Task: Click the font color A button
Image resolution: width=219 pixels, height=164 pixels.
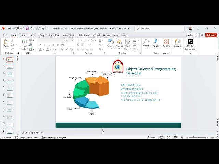Action: click(x=47, y=49)
